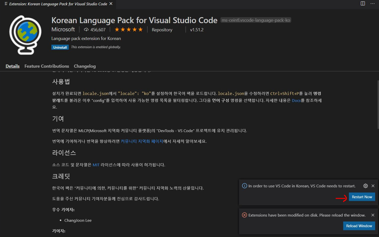Click the install count cloud icon
The height and width of the screenshot is (237, 379).
[x=86, y=29]
